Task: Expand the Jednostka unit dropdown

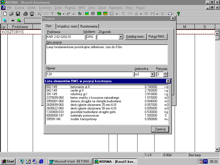Action: pos(153,74)
